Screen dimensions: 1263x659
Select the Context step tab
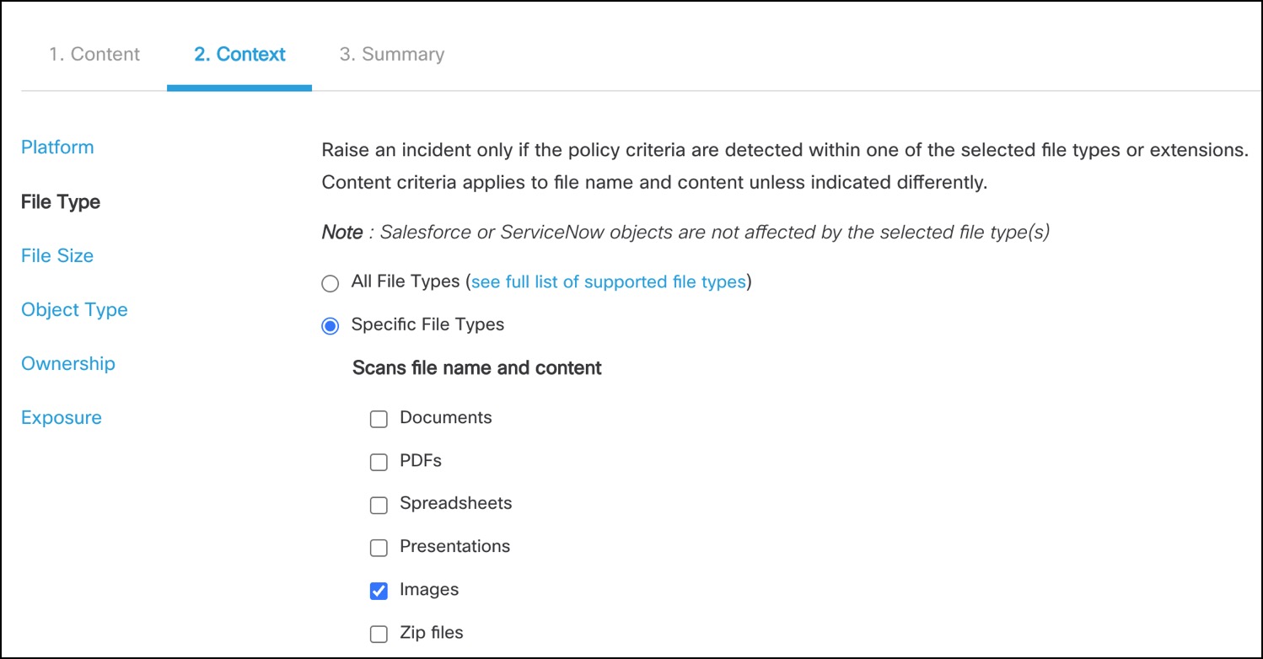coord(239,55)
